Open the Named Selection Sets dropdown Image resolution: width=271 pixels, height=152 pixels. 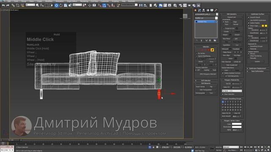[x=129, y=5]
